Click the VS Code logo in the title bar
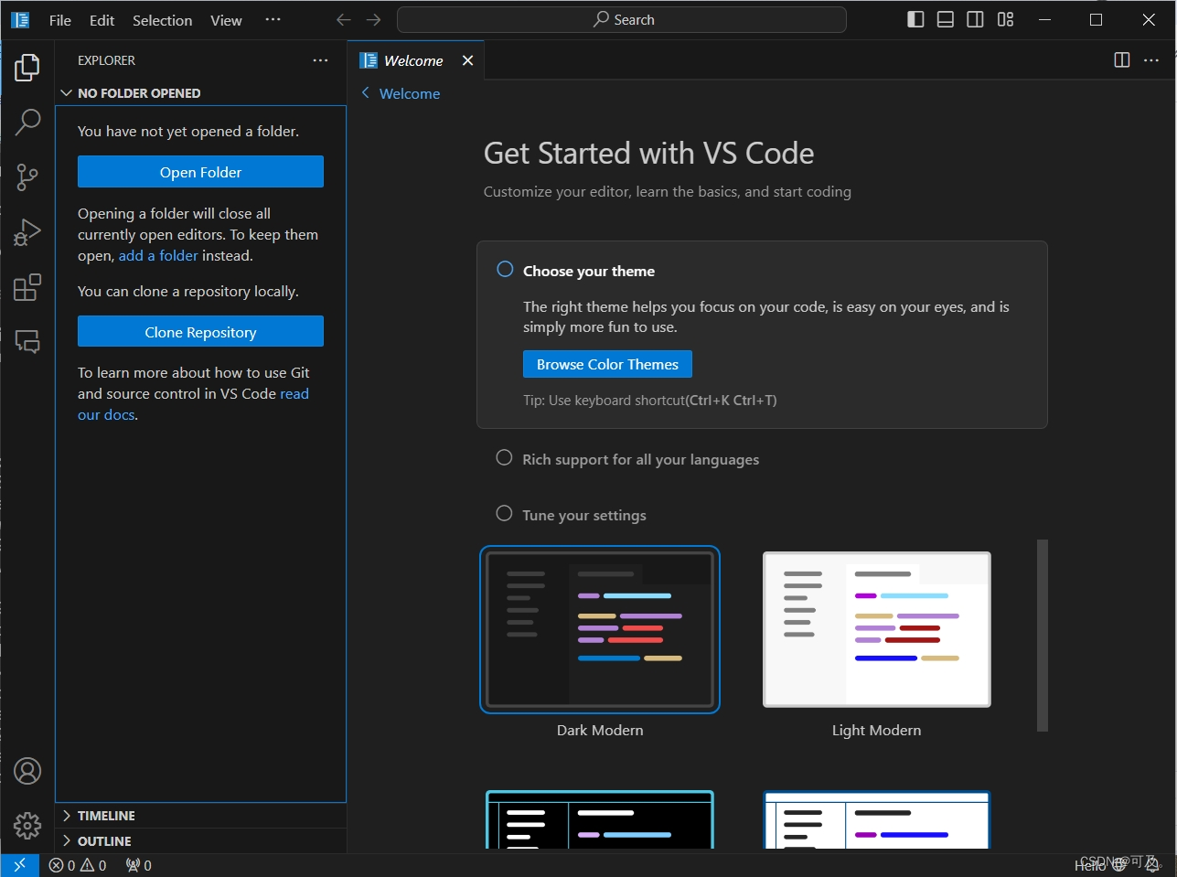The width and height of the screenshot is (1177, 877). 20,19
